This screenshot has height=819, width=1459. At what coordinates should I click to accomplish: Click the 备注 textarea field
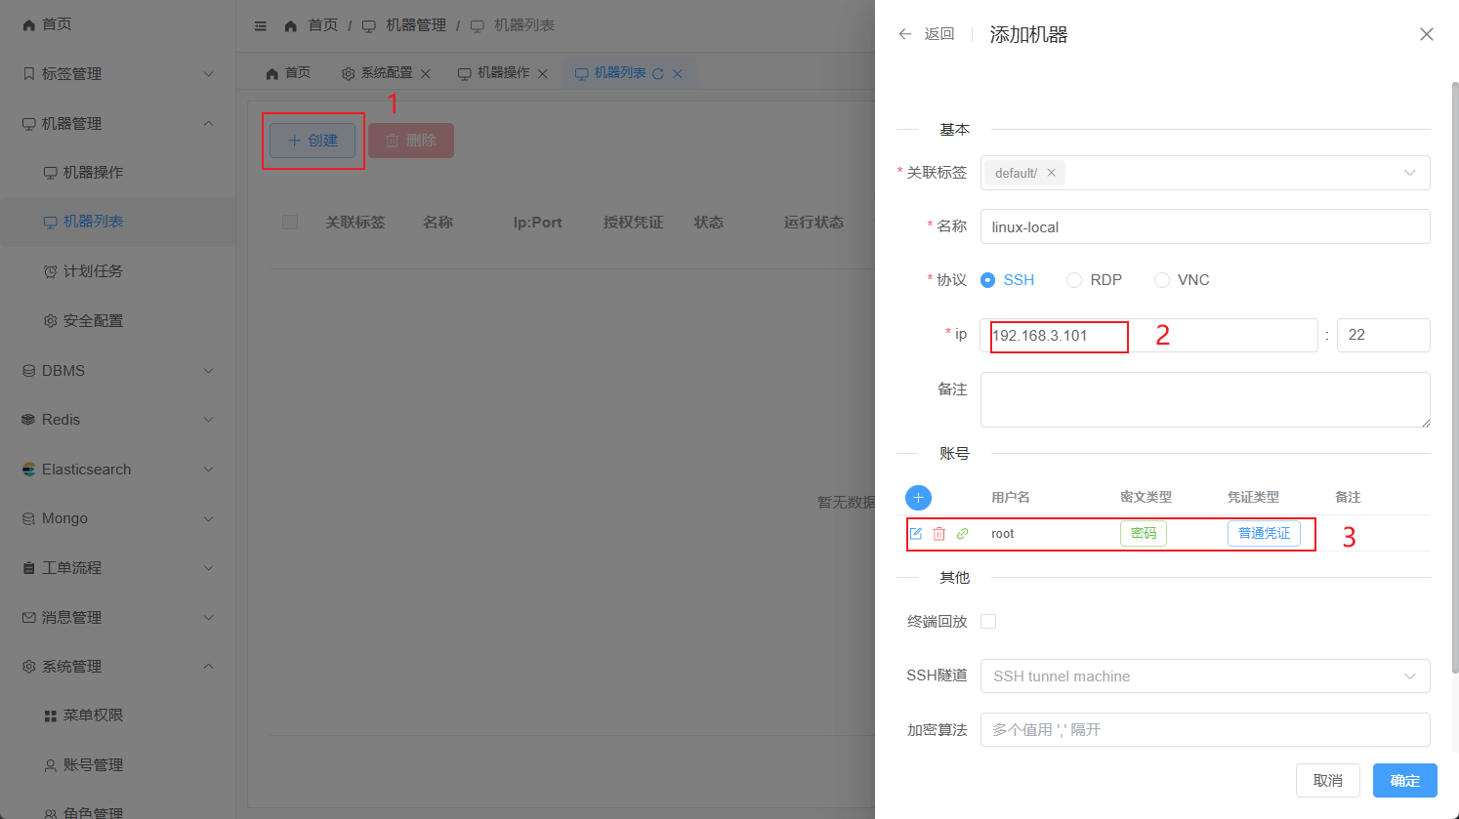pos(1204,399)
